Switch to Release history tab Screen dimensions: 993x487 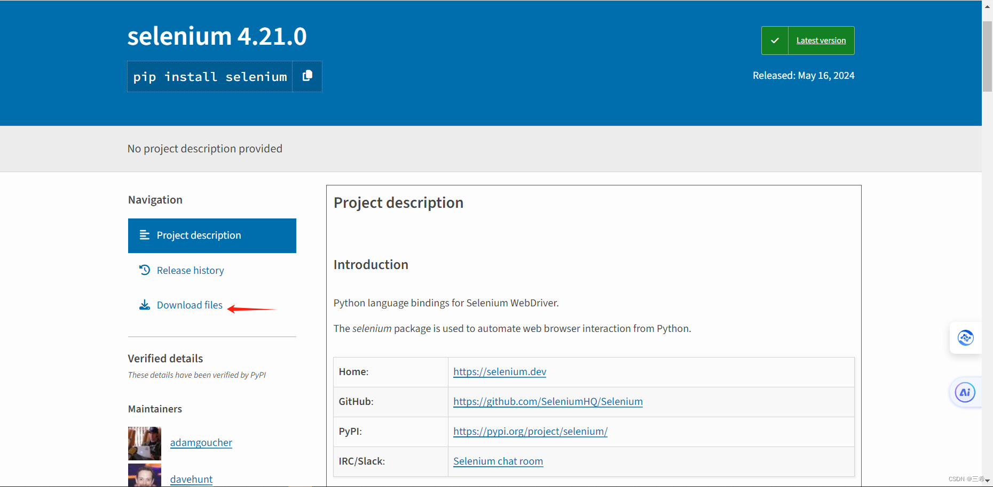(x=190, y=271)
